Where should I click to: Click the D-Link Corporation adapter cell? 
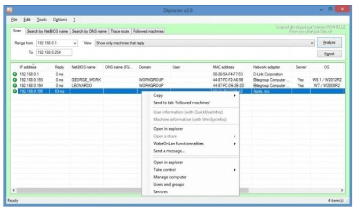268,74
